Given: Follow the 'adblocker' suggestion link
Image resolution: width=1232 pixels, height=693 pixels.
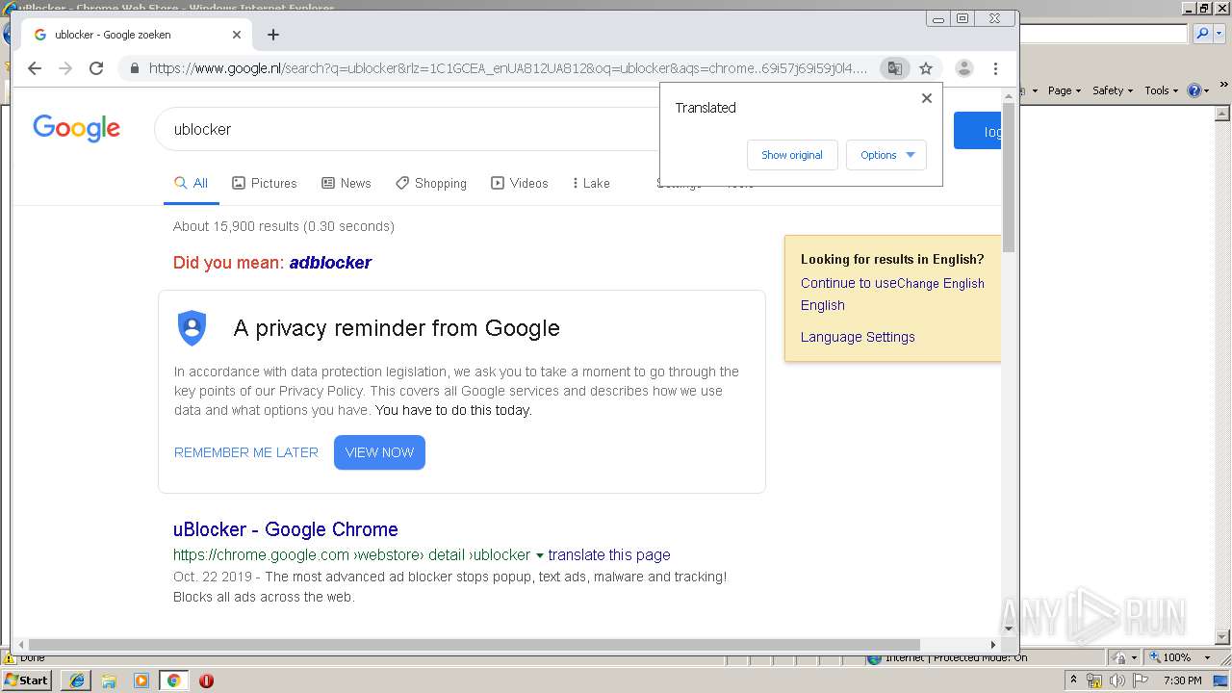Looking at the screenshot, I should pyautogui.click(x=330, y=262).
